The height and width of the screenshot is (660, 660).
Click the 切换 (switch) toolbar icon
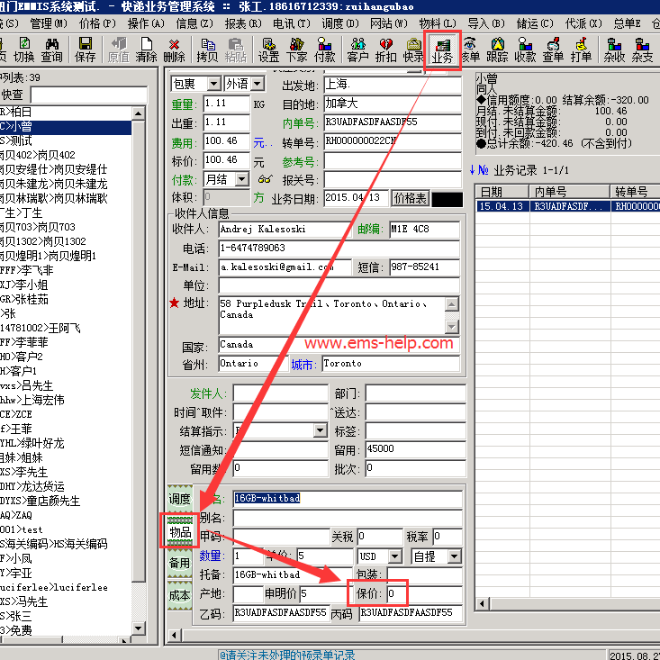point(24,50)
